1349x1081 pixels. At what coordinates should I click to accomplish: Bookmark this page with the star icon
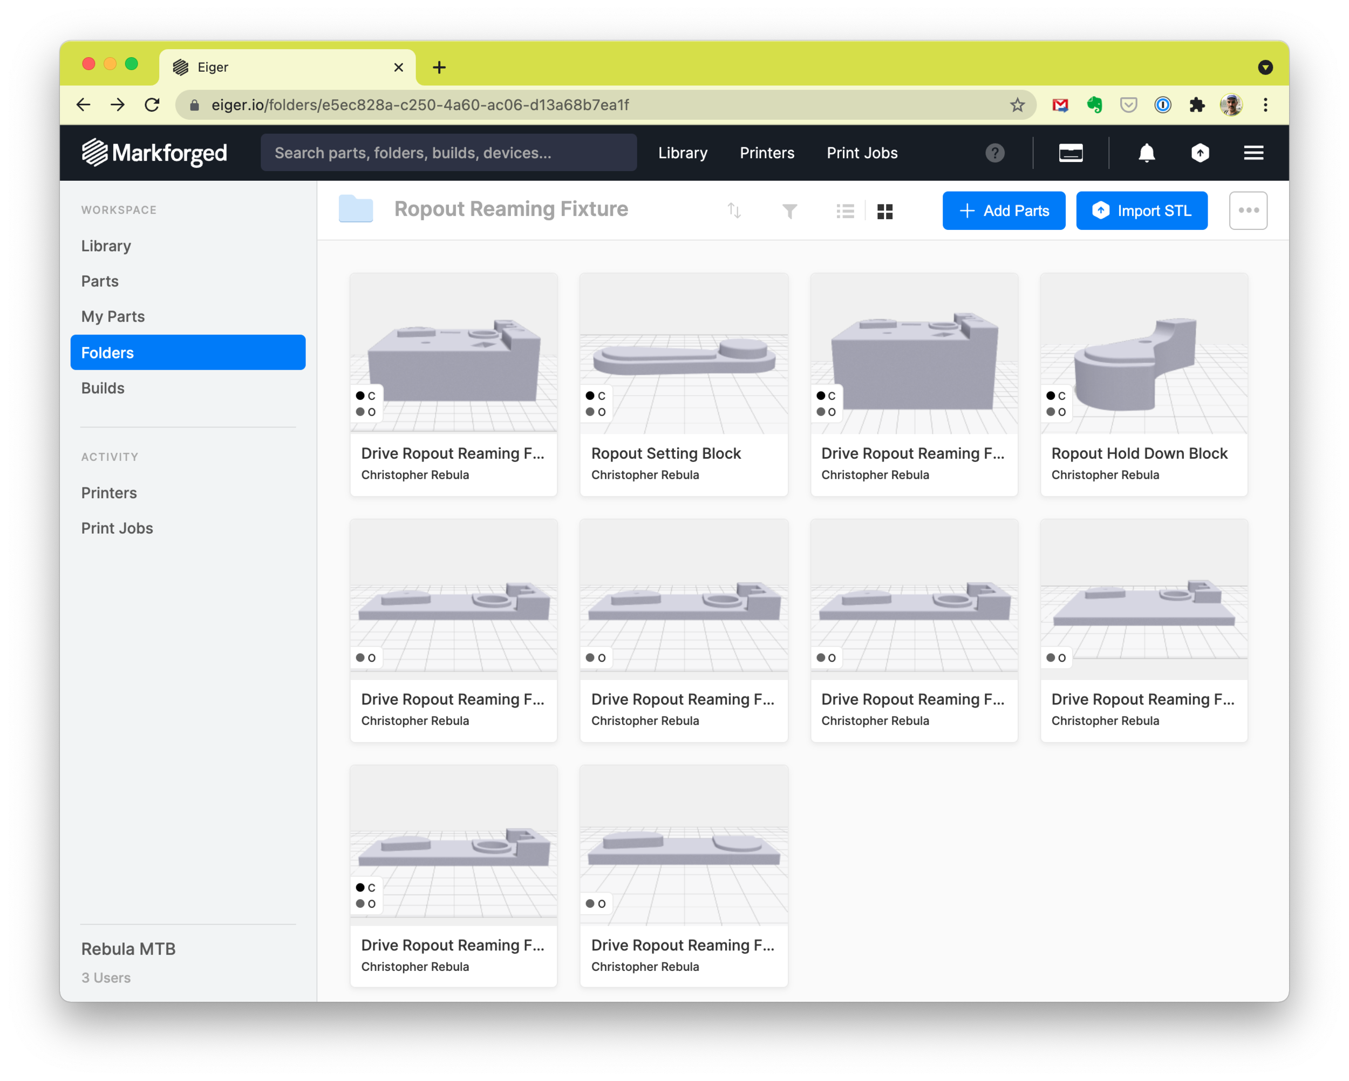tap(1017, 105)
